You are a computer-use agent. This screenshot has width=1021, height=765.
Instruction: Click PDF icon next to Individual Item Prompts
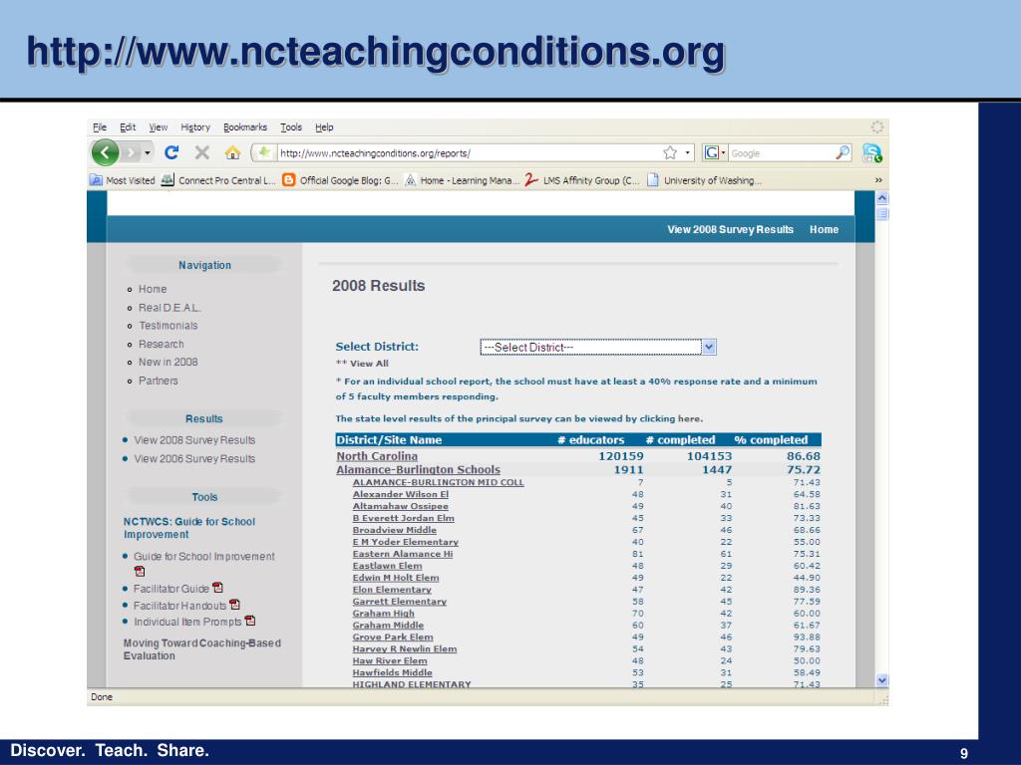(x=250, y=622)
